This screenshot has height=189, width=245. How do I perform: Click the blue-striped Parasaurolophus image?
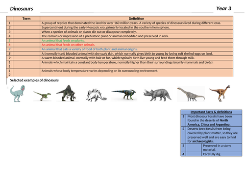124,94
